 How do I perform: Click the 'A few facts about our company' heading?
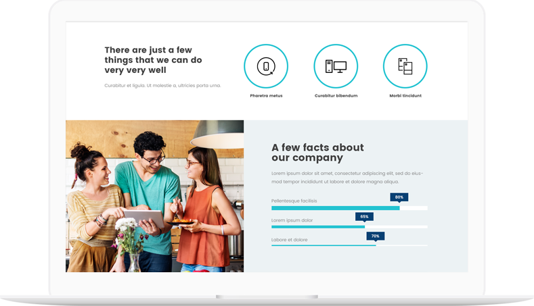[317, 153]
